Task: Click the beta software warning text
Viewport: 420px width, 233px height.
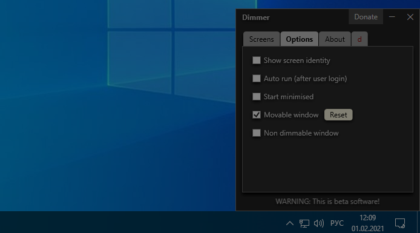Action: point(327,202)
